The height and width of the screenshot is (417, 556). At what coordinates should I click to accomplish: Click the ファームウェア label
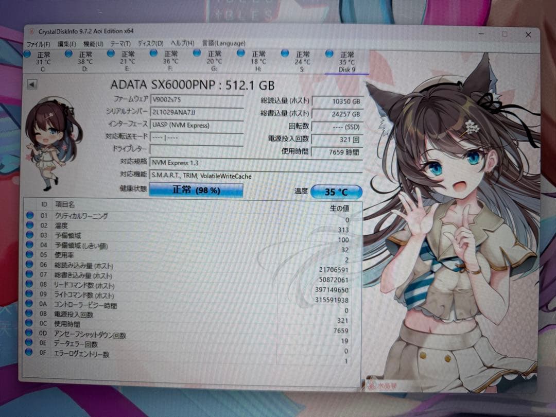click(130, 99)
